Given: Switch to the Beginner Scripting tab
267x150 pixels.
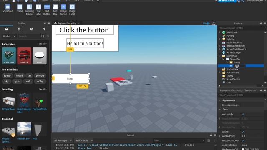Looking at the screenshot, I should click(67, 23).
